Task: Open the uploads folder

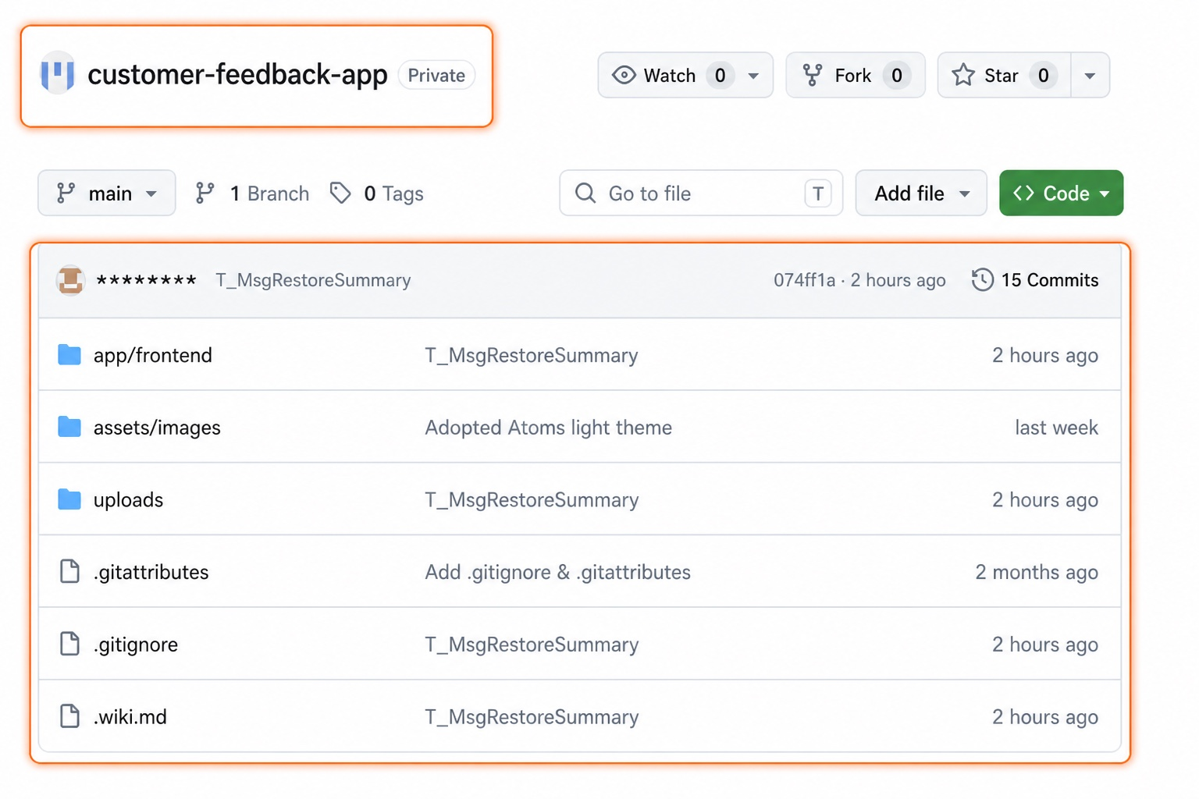Action: (128, 499)
